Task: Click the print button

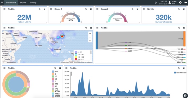Action: [185, 96]
